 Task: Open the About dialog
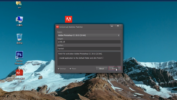101,69
